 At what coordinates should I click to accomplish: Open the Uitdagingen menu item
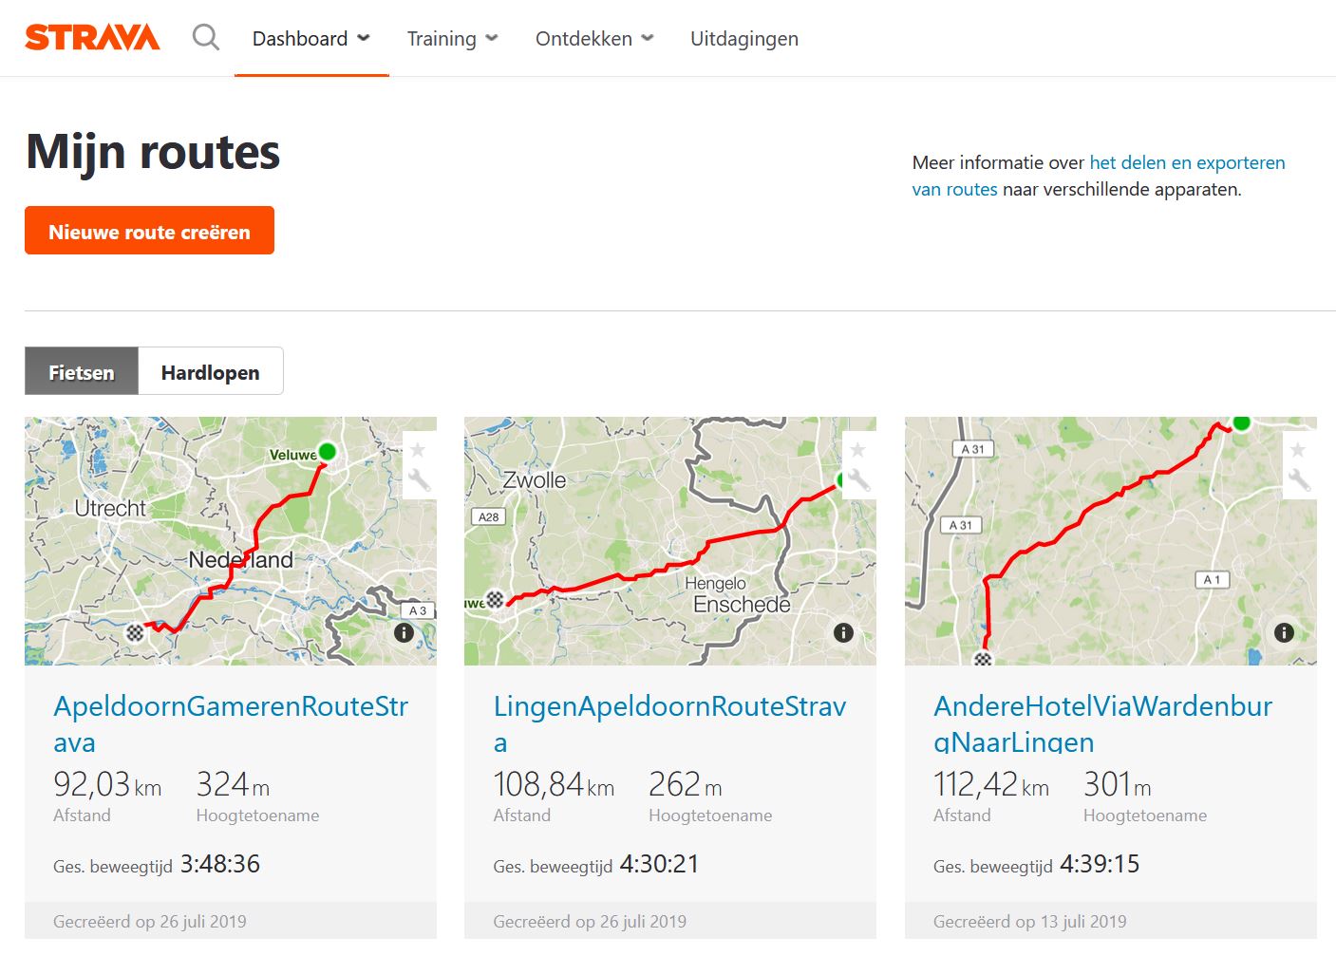click(x=744, y=39)
